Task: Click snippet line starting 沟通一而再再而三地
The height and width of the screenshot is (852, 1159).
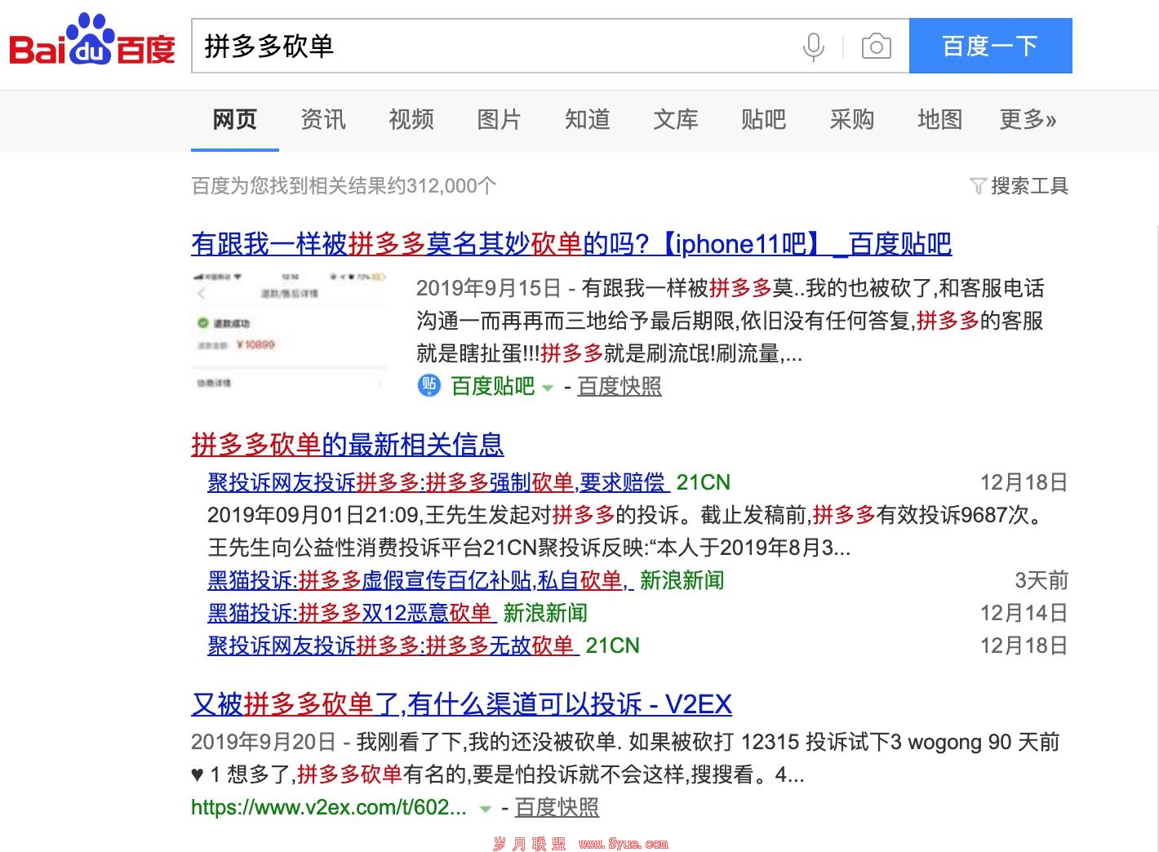Action: 730,321
